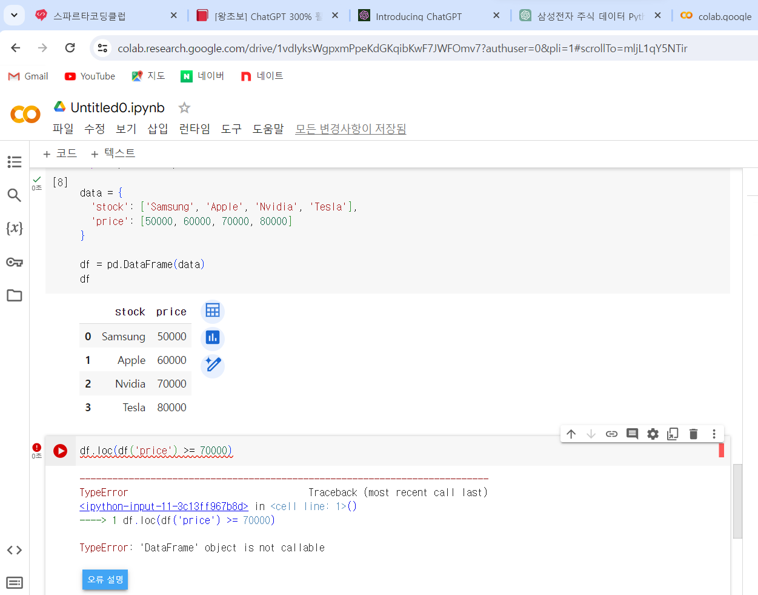Click the vertical scrollbar thumb
The height and width of the screenshot is (595, 758).
tap(737, 501)
